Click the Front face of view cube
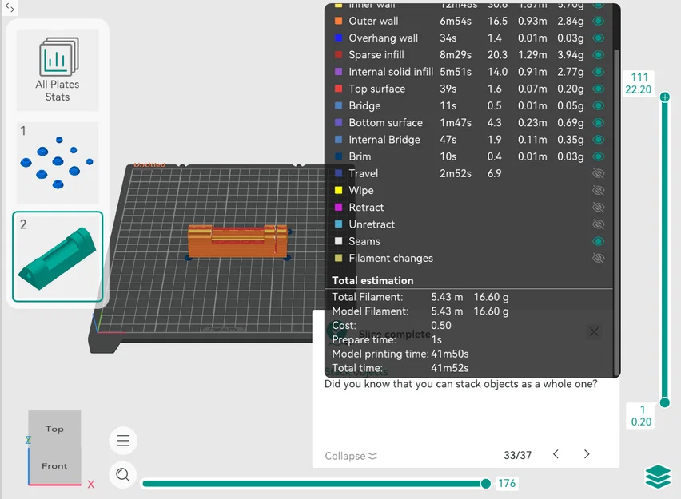681x499 pixels. (x=54, y=465)
